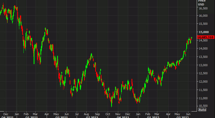Select the 11,500 price axis label

(203, 90)
